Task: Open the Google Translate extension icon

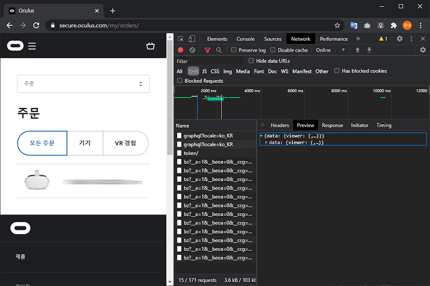Action: pos(354,25)
